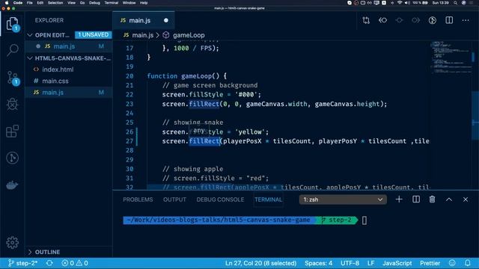Screen dimensions: 479x269
Task: Click the editor vertical scrollbar
Action: click(x=475, y=116)
